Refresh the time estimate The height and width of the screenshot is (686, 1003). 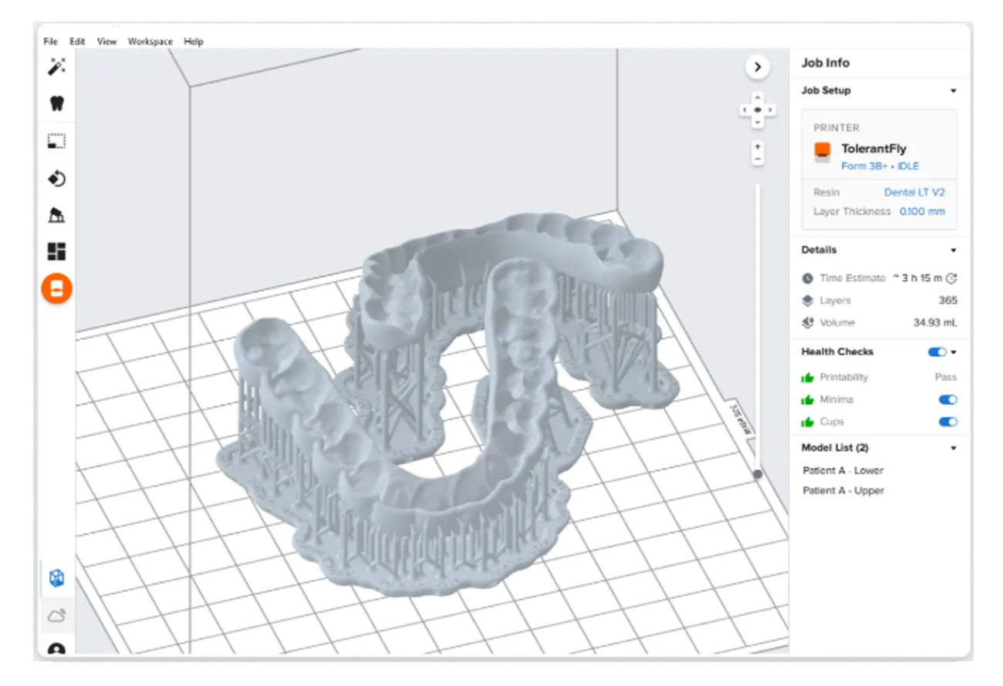tap(951, 278)
